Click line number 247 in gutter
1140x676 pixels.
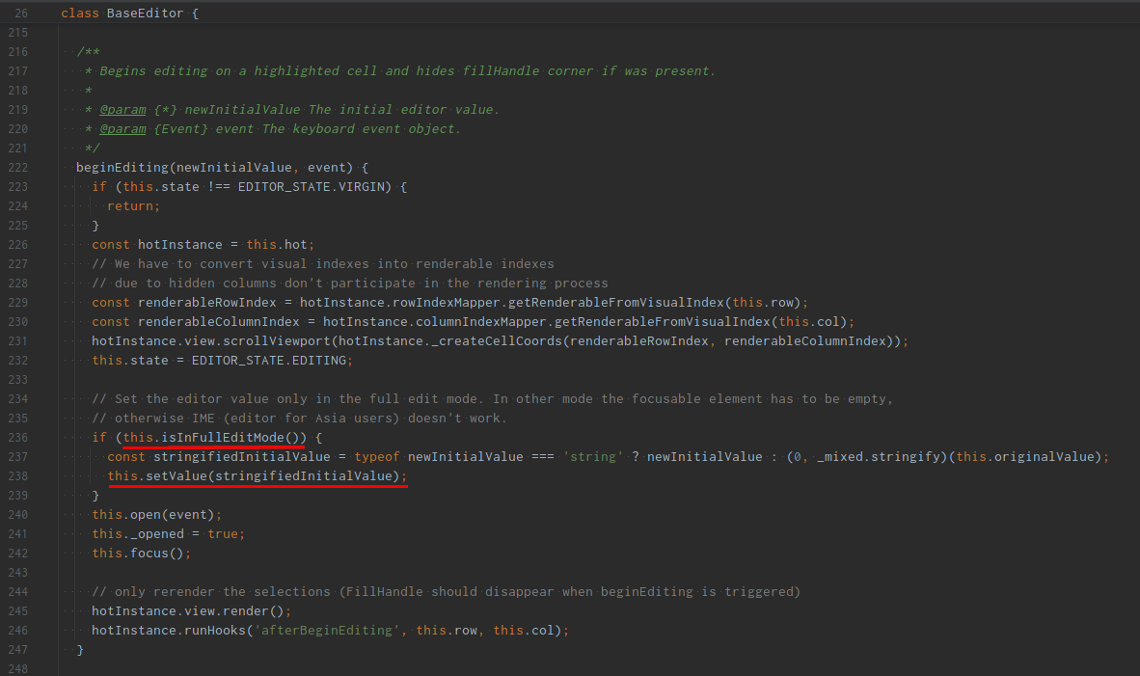pos(18,650)
